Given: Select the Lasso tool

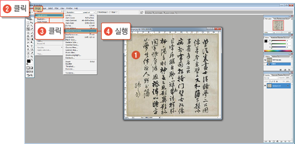Looking at the screenshot, I should point(28,26).
